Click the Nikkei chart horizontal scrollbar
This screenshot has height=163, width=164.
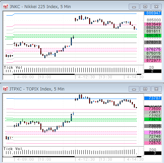pyautogui.click(x=72, y=74)
